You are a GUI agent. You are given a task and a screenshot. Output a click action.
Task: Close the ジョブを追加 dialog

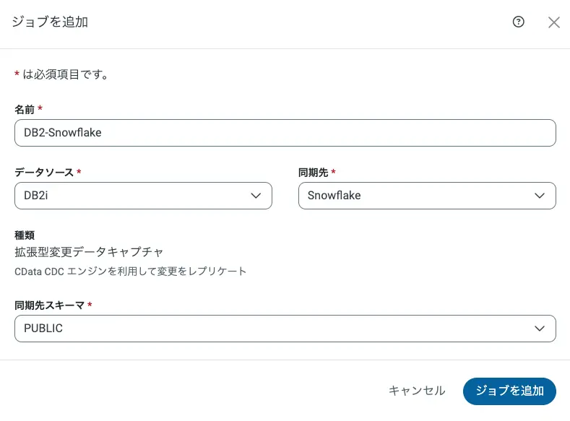click(554, 22)
